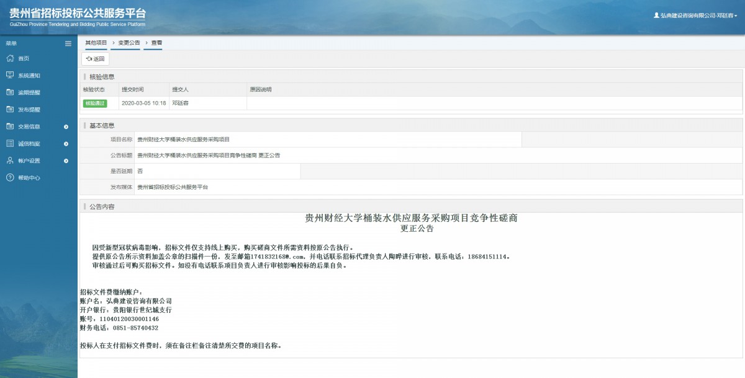Select the 其他项目 breadcrumb tab
Image resolution: width=745 pixels, height=378 pixels.
tap(96, 43)
